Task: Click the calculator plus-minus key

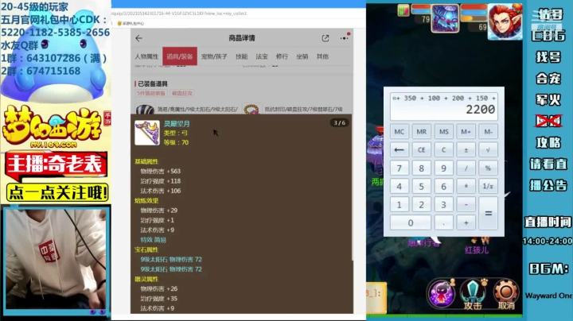Action: pyautogui.click(x=466, y=150)
